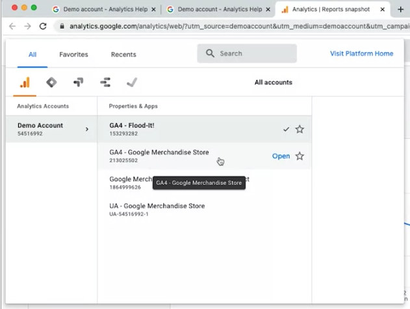Click the macOS green maximize button

34,8
